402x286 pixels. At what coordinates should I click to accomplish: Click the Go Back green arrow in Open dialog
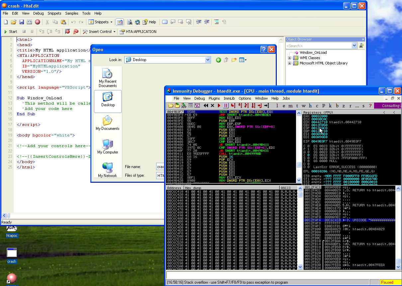(218, 60)
